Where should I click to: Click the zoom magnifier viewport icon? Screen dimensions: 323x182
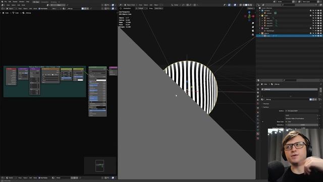coord(253,23)
